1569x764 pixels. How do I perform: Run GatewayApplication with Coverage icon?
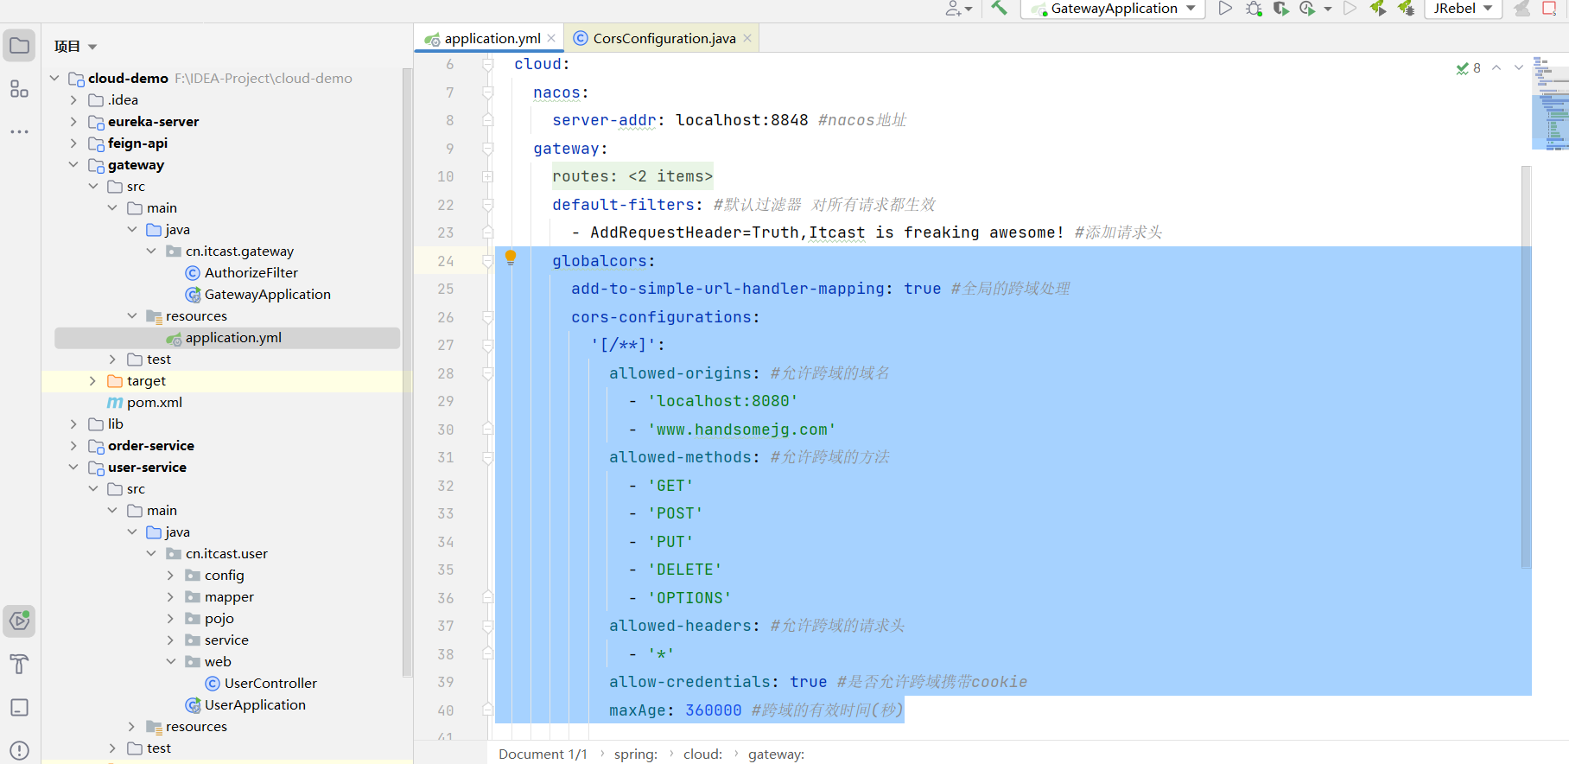pos(1280,9)
